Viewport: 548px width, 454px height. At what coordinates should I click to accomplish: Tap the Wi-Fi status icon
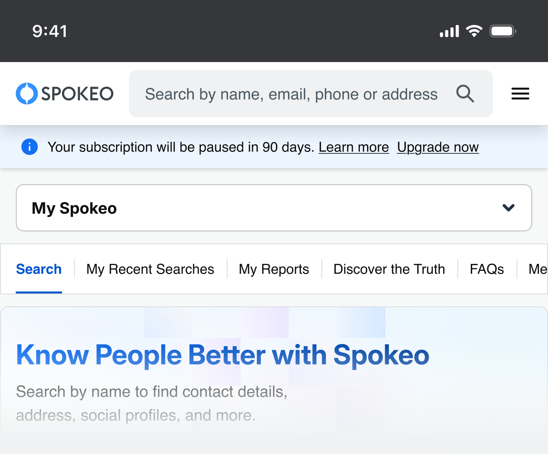tap(474, 31)
